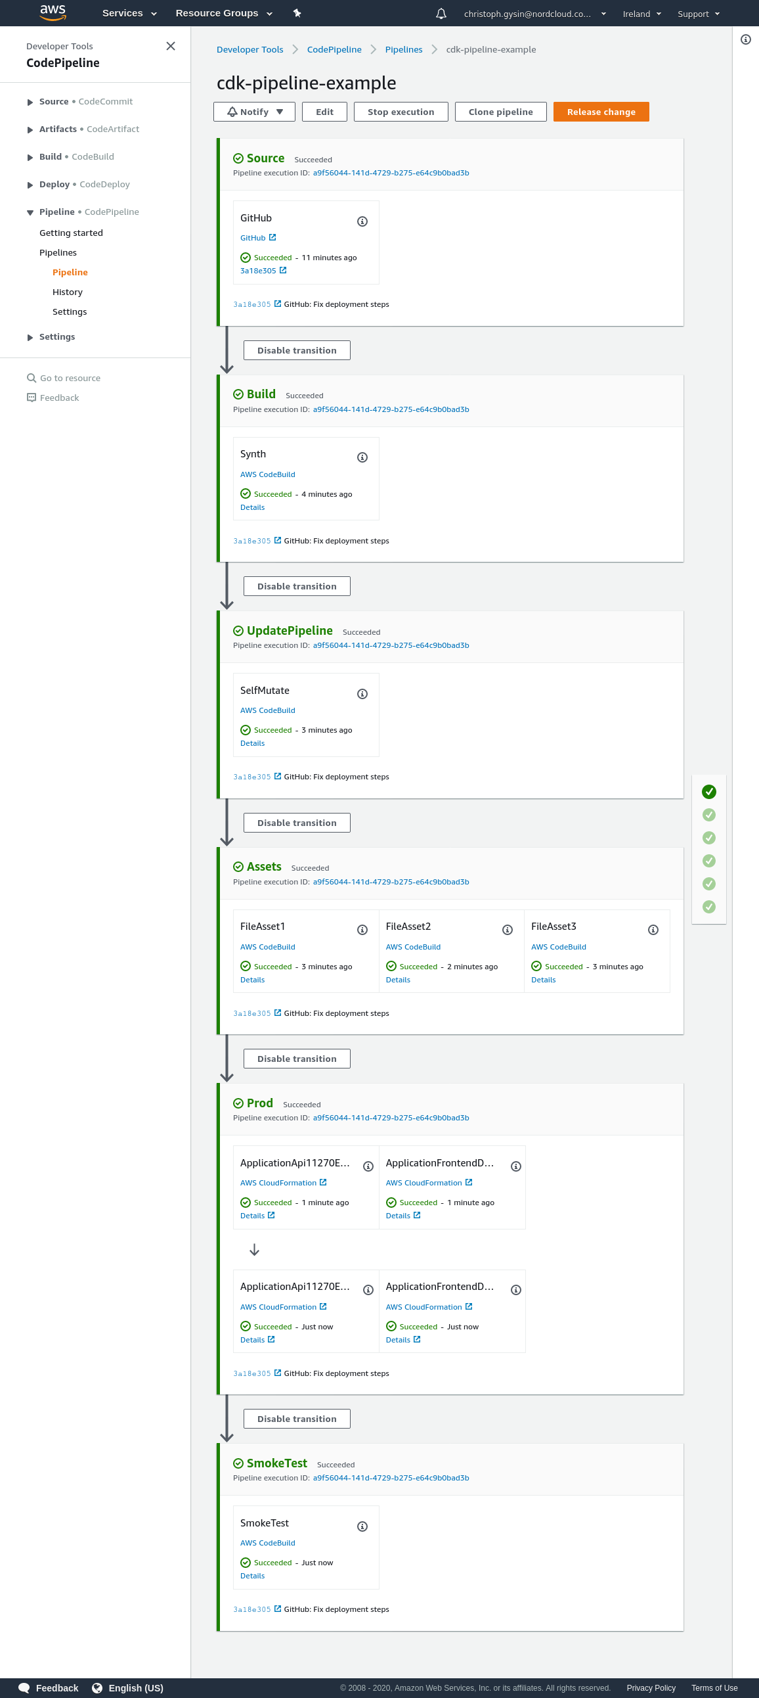
Task: Open Pipelines in sidebar
Action: [x=58, y=253]
